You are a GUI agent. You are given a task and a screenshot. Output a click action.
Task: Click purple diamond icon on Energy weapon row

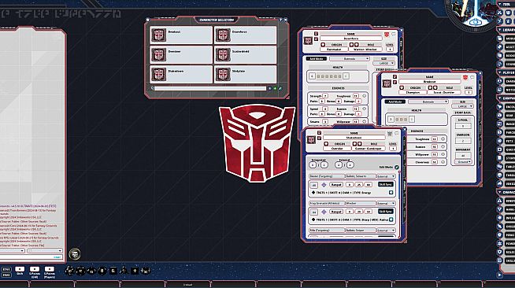point(324,185)
